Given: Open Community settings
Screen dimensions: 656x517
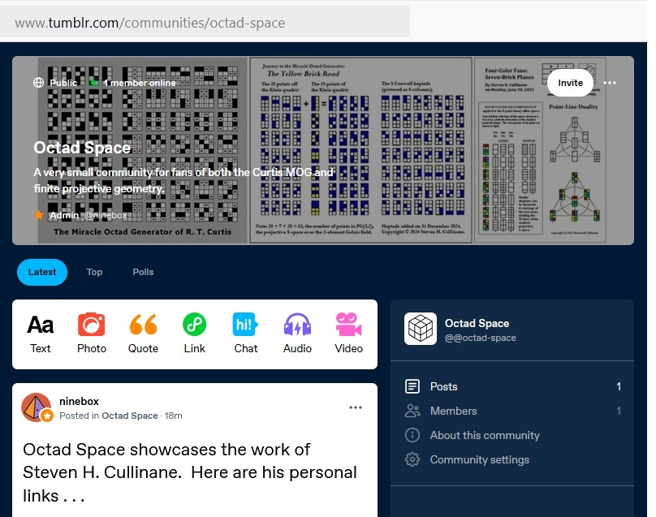Looking at the screenshot, I should (479, 459).
